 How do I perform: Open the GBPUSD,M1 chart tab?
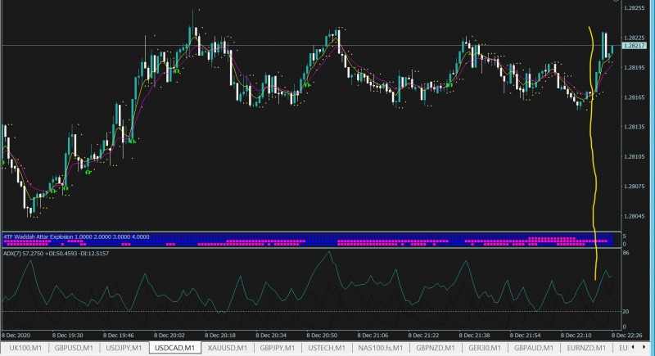74,348
